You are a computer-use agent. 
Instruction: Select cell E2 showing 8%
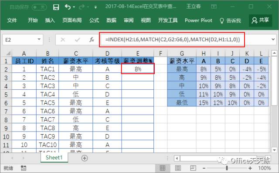pos(138,69)
